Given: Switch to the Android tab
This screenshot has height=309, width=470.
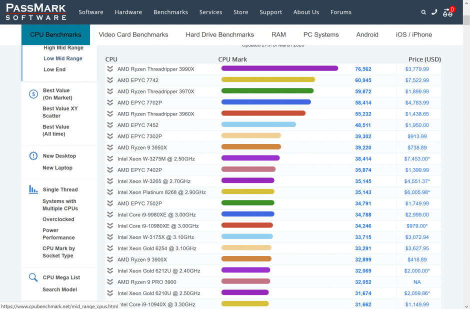Looking at the screenshot, I should tap(367, 35).
